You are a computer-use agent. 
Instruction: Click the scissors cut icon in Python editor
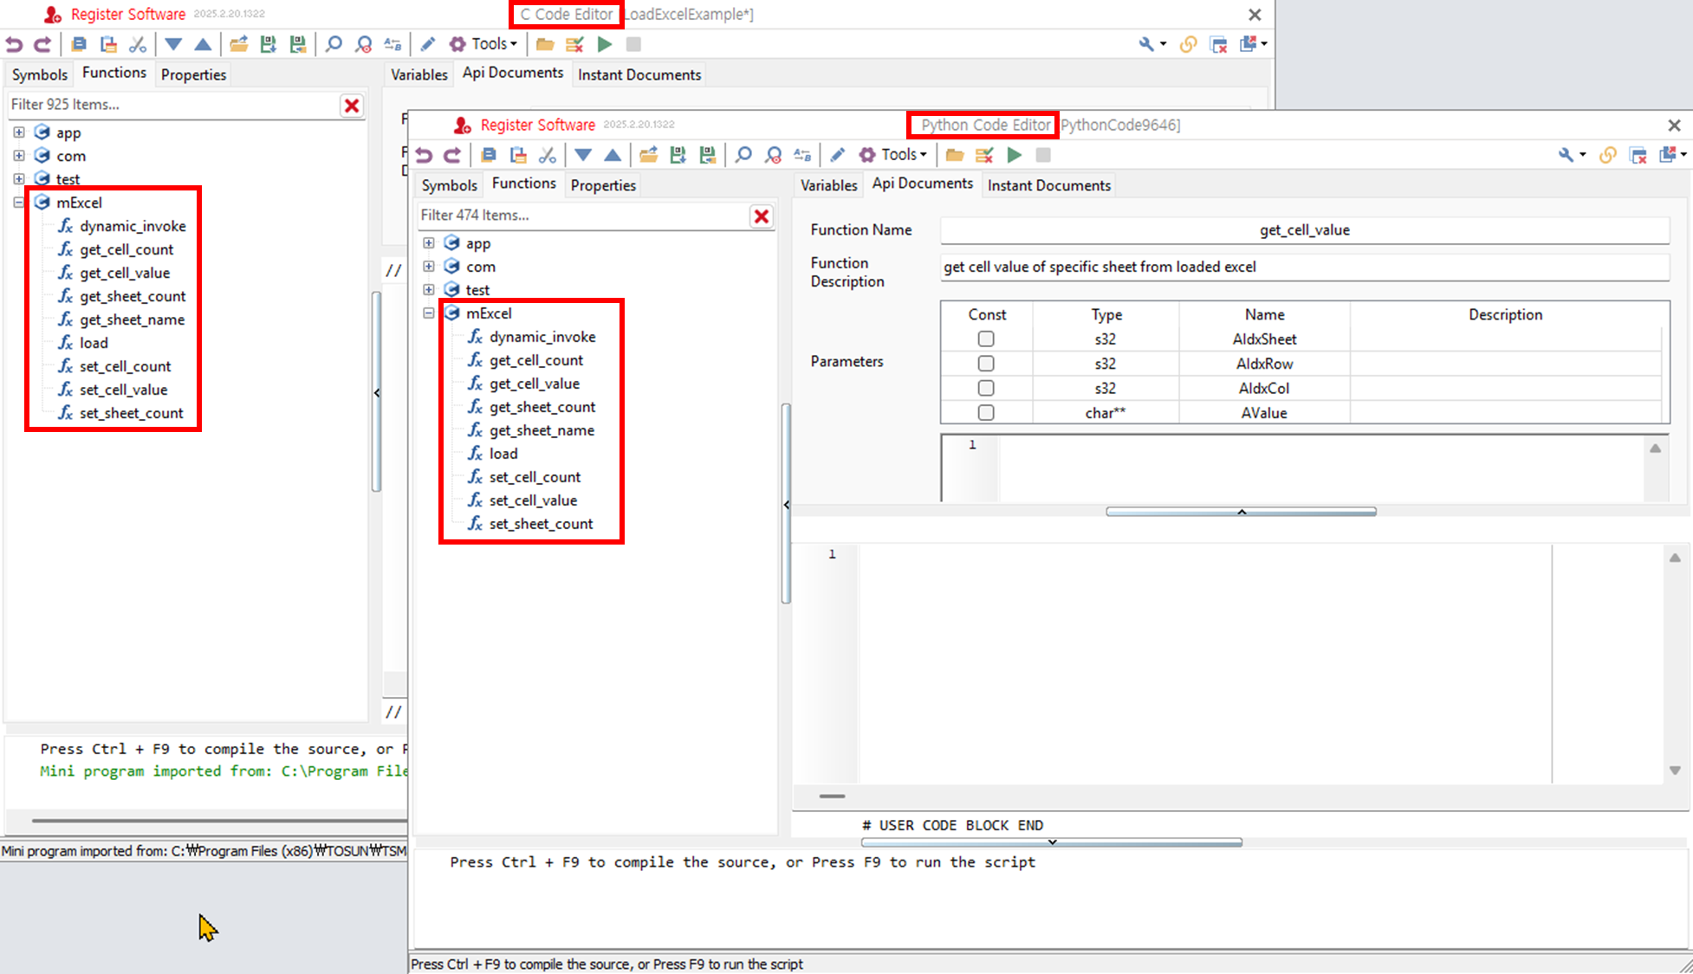coord(548,155)
